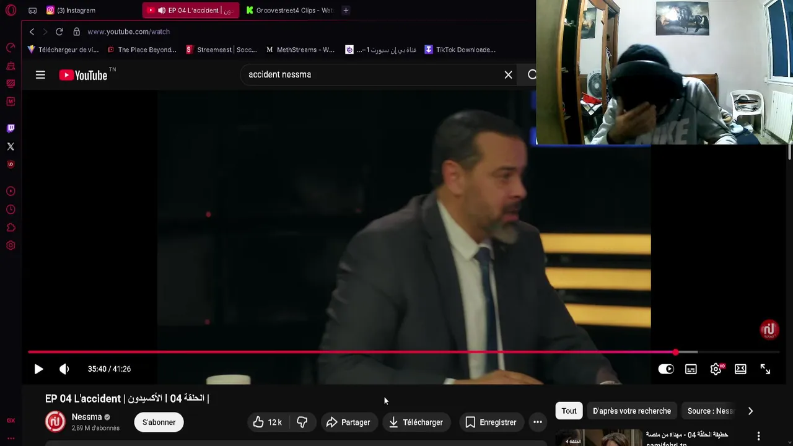Image resolution: width=793 pixels, height=446 pixels.
Task: Select Source : Nessma chip
Action: click(710, 411)
